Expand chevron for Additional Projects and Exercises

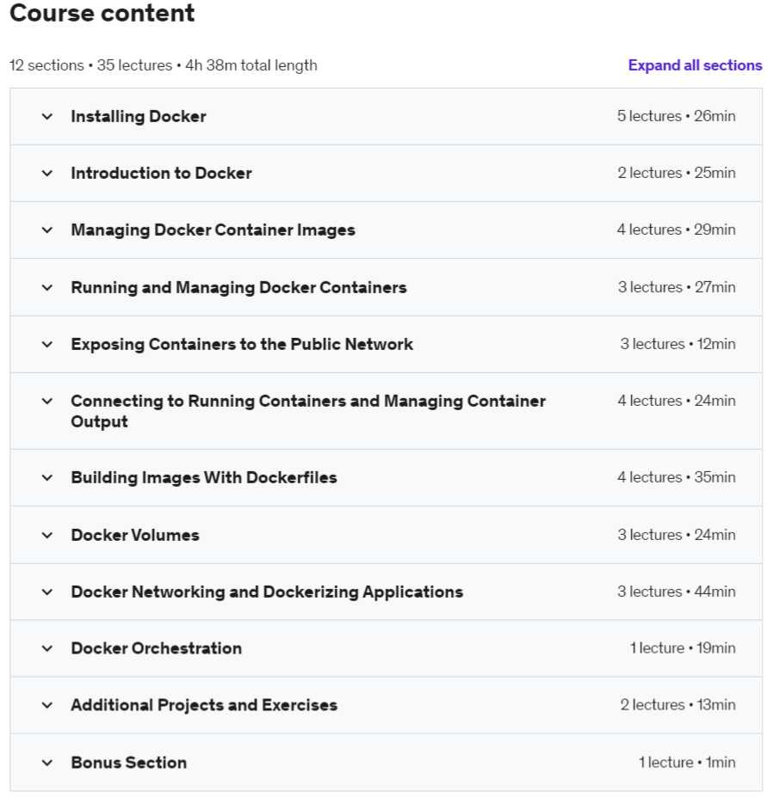[47, 705]
